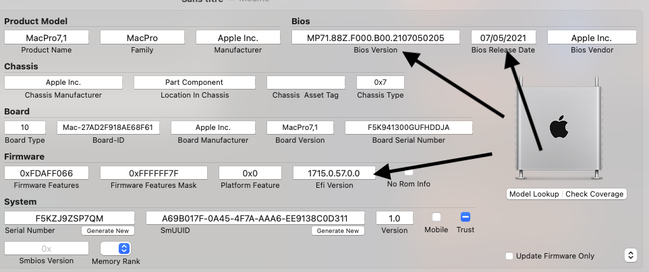This screenshot has height=272, width=649.
Task: Click the Board Type field 10
Action: pyautogui.click(x=25, y=127)
